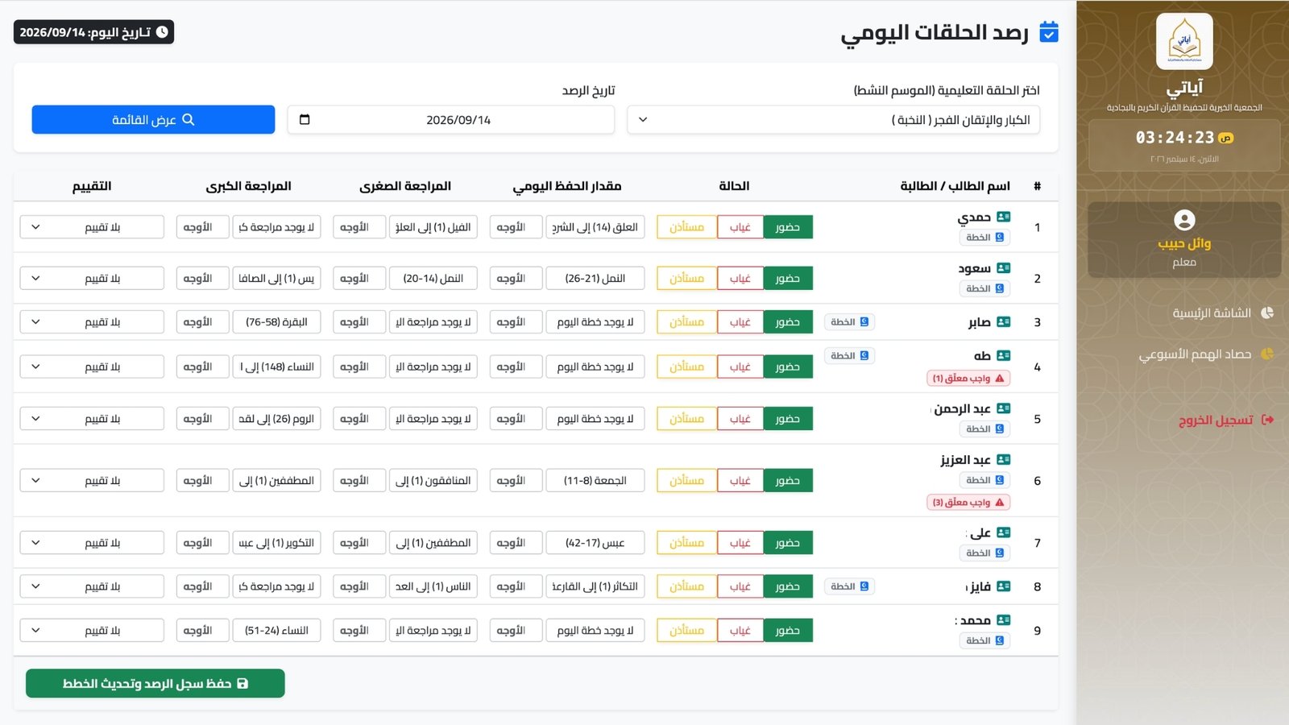
Task: Click واجب معلق (3) badge for عبد العزيز
Action: tap(968, 502)
